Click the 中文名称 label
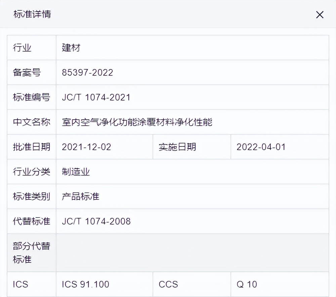The image size is (336, 297). point(32,122)
